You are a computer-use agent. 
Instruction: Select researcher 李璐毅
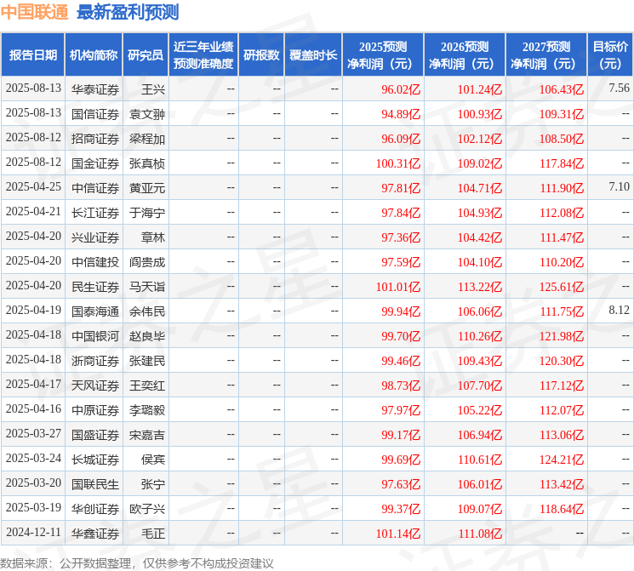coord(146,410)
